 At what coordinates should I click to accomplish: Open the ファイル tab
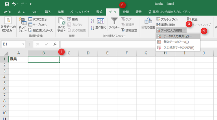pos(7,12)
